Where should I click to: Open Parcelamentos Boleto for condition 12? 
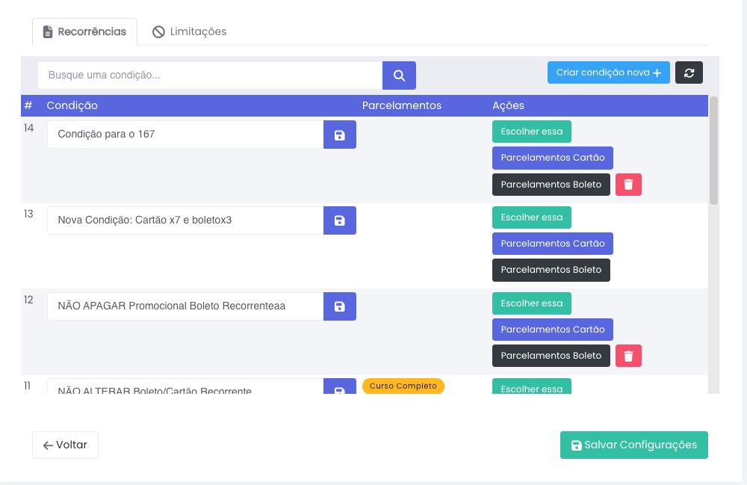click(551, 356)
